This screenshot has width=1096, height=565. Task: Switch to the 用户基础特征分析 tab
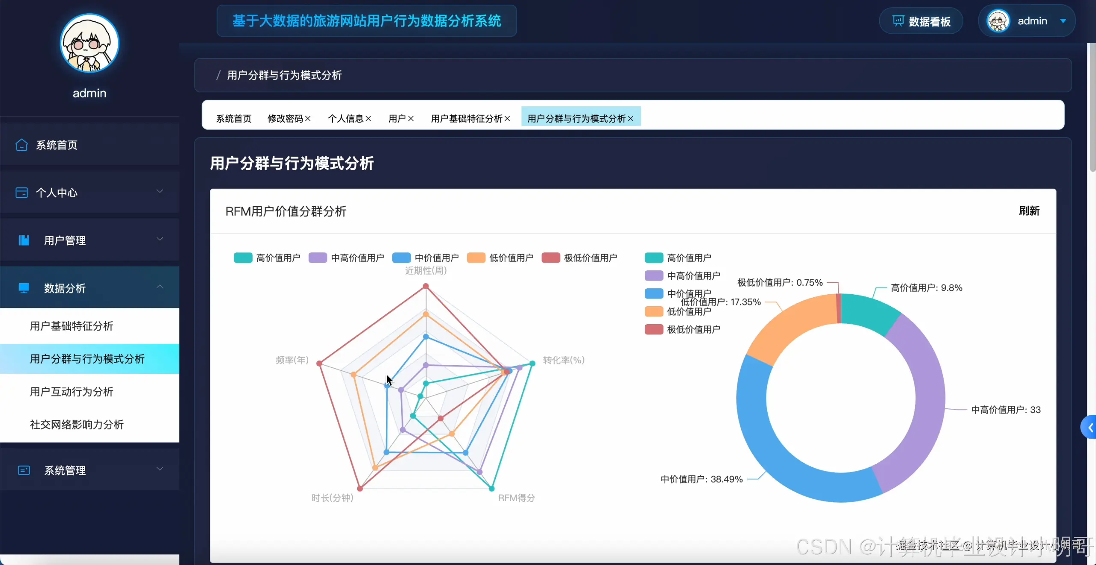[x=465, y=118]
